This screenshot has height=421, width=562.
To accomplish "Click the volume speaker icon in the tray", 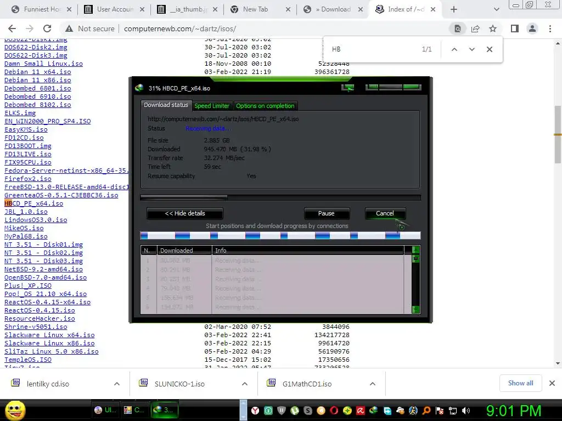I will (466, 411).
